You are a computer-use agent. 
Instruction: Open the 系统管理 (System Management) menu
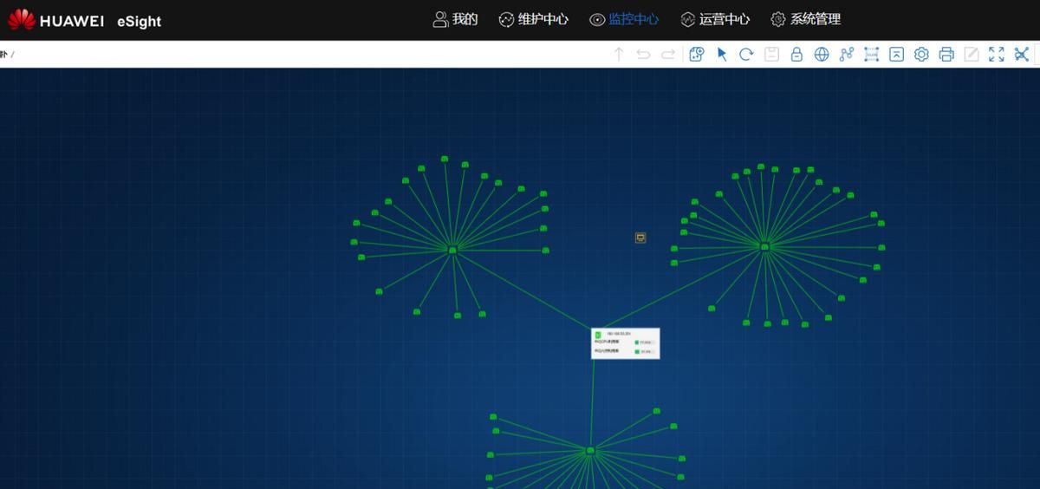click(x=805, y=19)
